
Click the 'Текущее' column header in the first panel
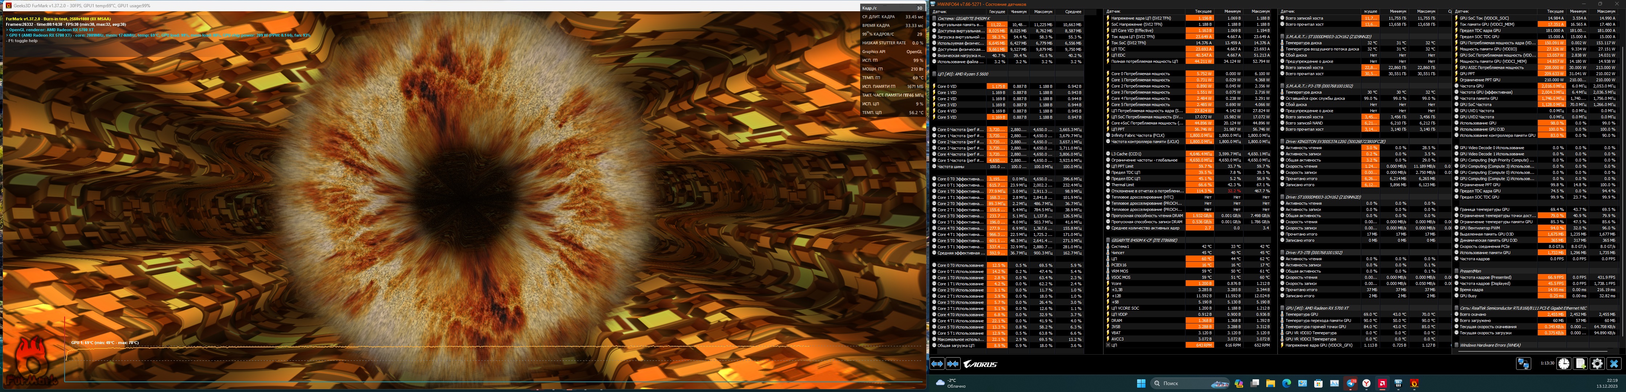(x=997, y=11)
